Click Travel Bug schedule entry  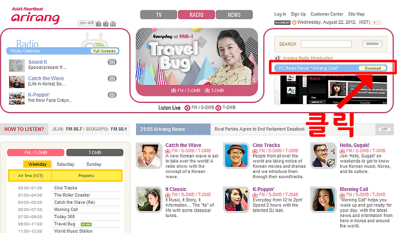(x=65, y=224)
